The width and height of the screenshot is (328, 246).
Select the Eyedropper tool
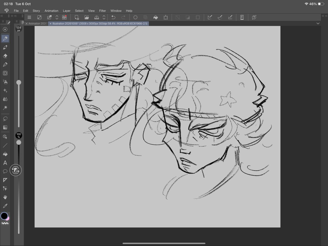point(5,206)
